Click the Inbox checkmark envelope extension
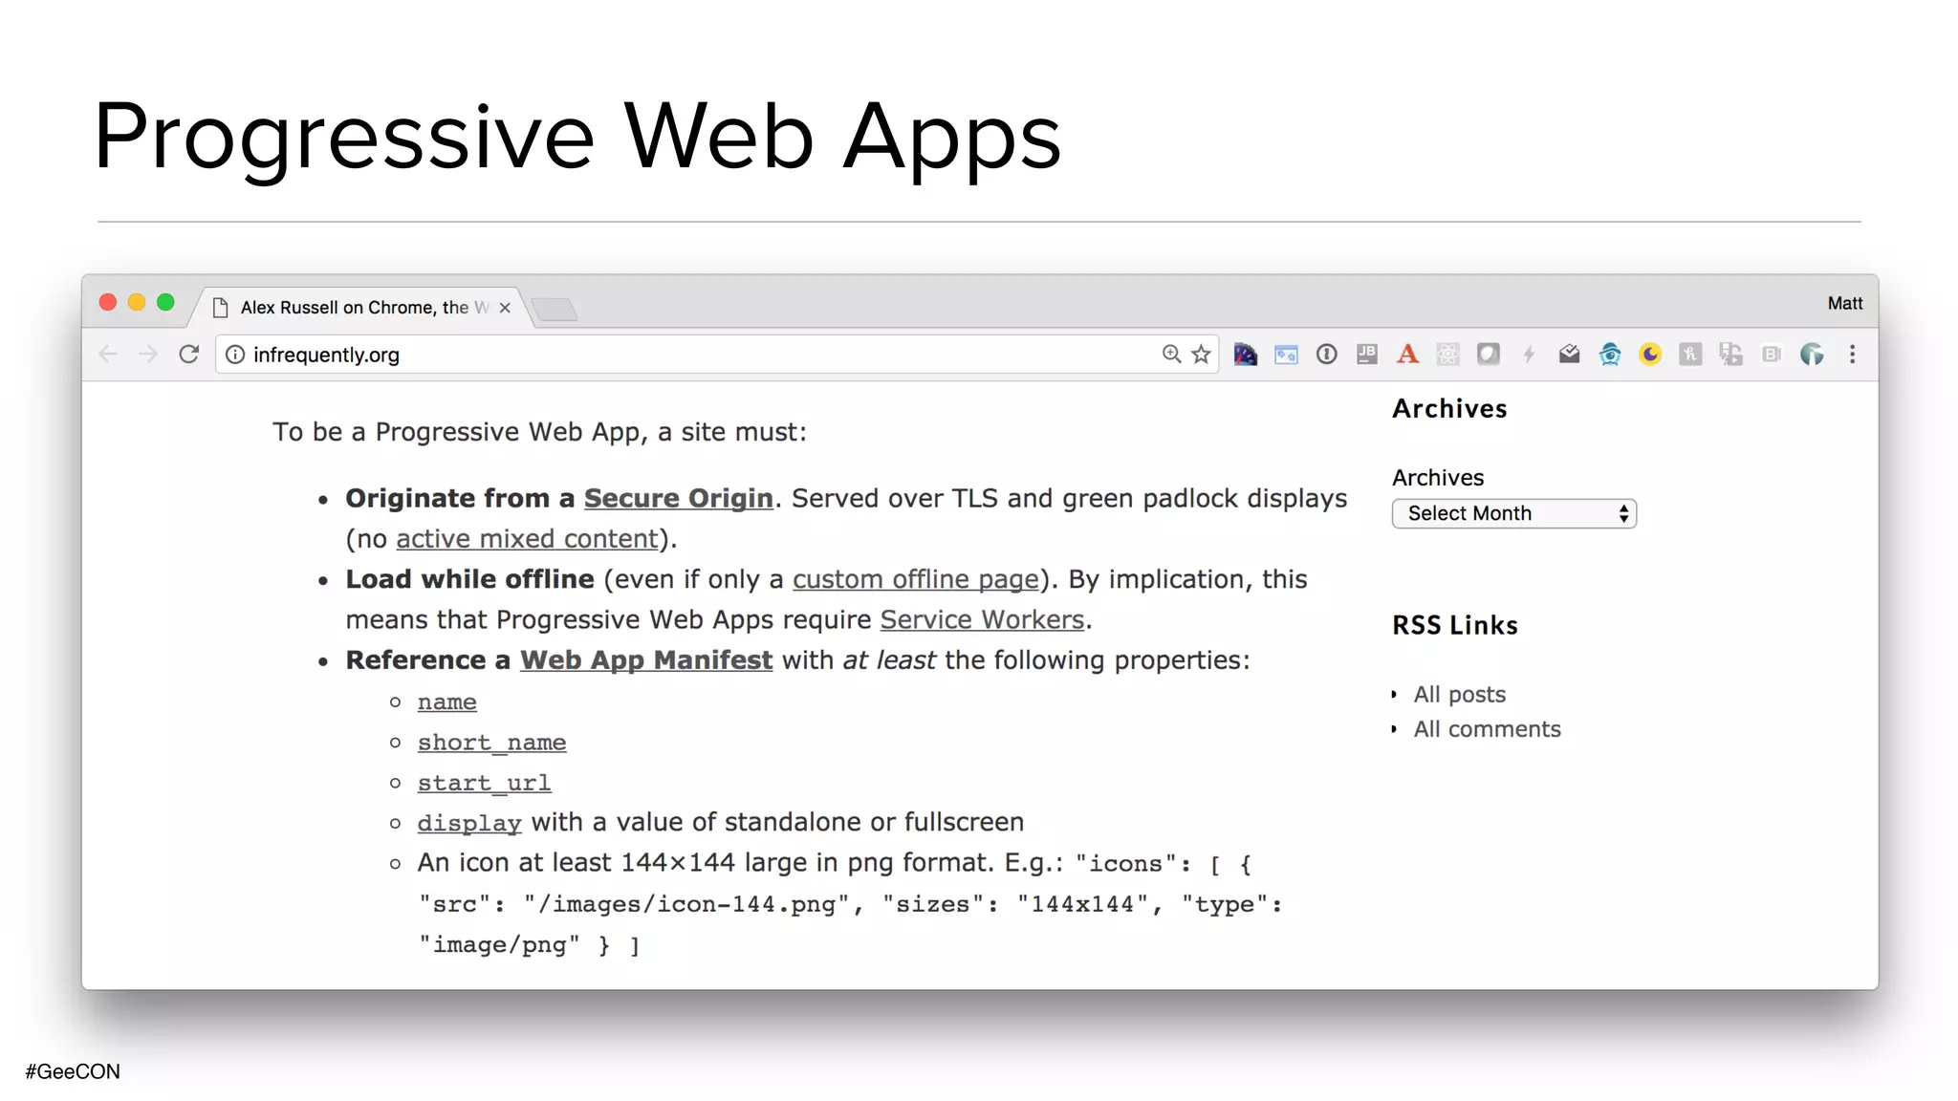This screenshot has width=1958, height=1101. coord(1569,355)
